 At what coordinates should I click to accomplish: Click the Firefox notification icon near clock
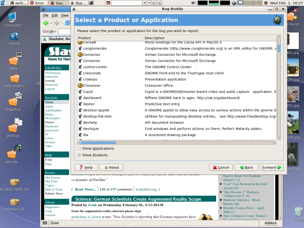[x=266, y=3]
